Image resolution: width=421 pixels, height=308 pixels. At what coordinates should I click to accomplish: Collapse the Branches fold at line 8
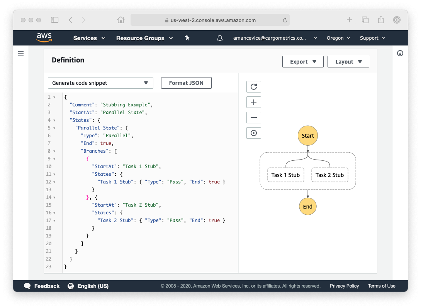click(x=54, y=151)
